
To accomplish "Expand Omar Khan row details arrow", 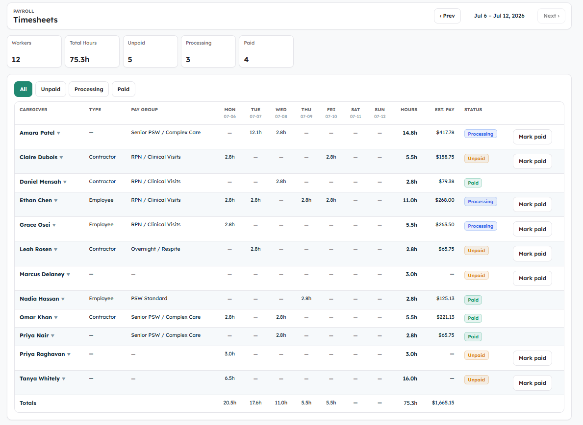I will [56, 317].
